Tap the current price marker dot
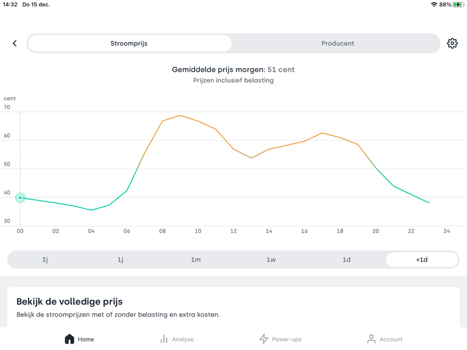The image size is (467, 350). (20, 198)
